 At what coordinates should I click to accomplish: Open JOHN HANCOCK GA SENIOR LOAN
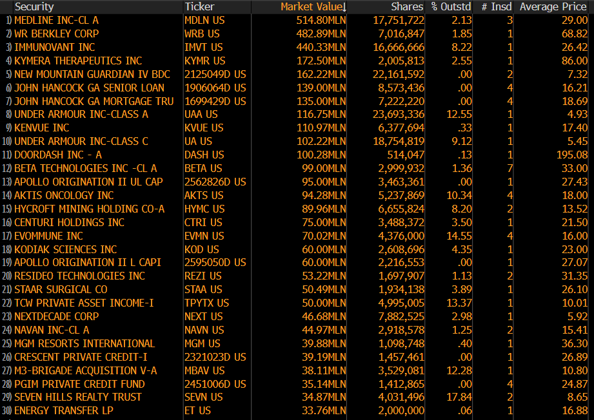click(x=90, y=88)
